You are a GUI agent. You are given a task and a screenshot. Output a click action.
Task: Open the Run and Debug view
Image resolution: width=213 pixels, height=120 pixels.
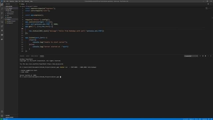point(2,18)
